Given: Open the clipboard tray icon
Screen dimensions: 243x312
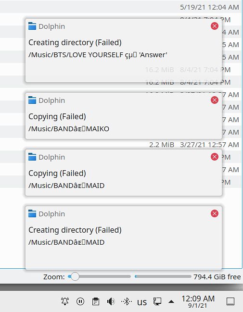Looking at the screenshot, I should click(96, 301).
